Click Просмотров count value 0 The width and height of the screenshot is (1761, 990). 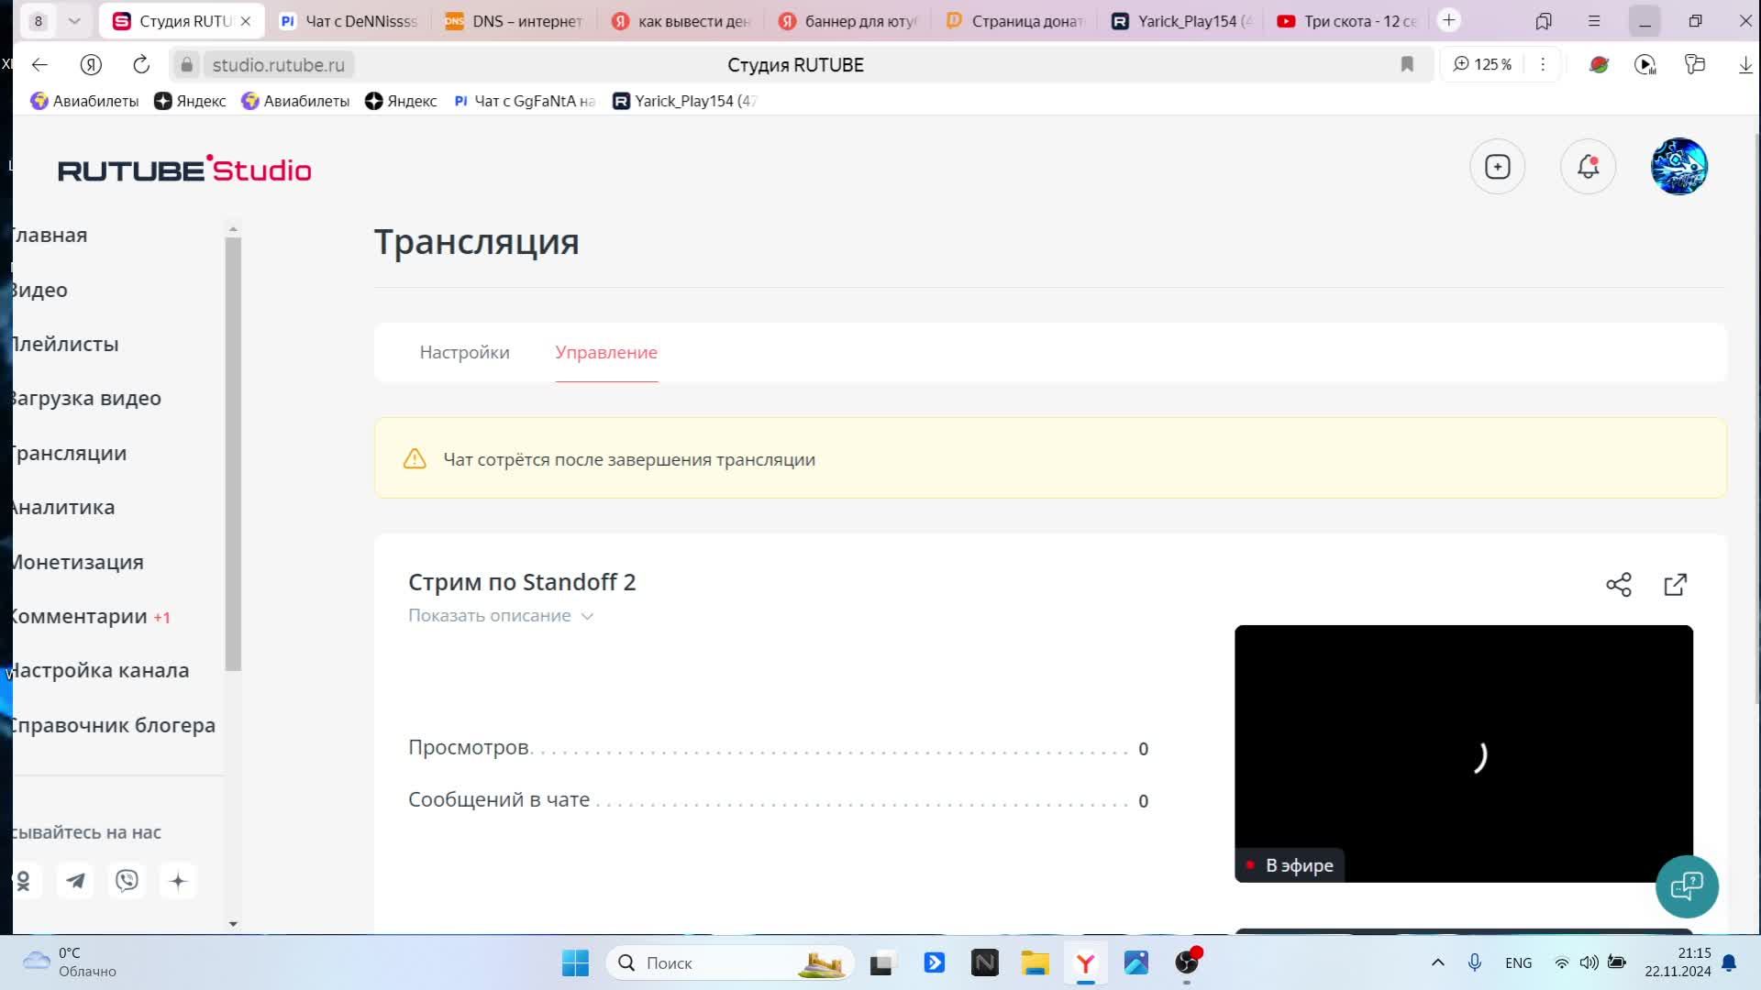(1143, 749)
